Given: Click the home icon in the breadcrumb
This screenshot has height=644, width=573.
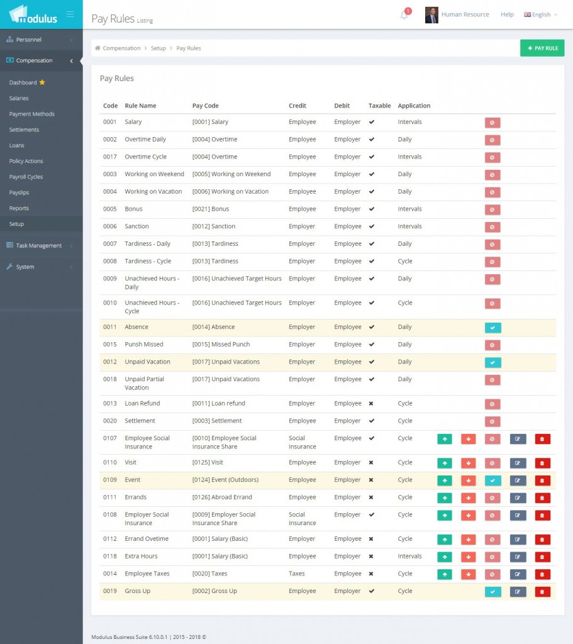Looking at the screenshot, I should point(98,48).
